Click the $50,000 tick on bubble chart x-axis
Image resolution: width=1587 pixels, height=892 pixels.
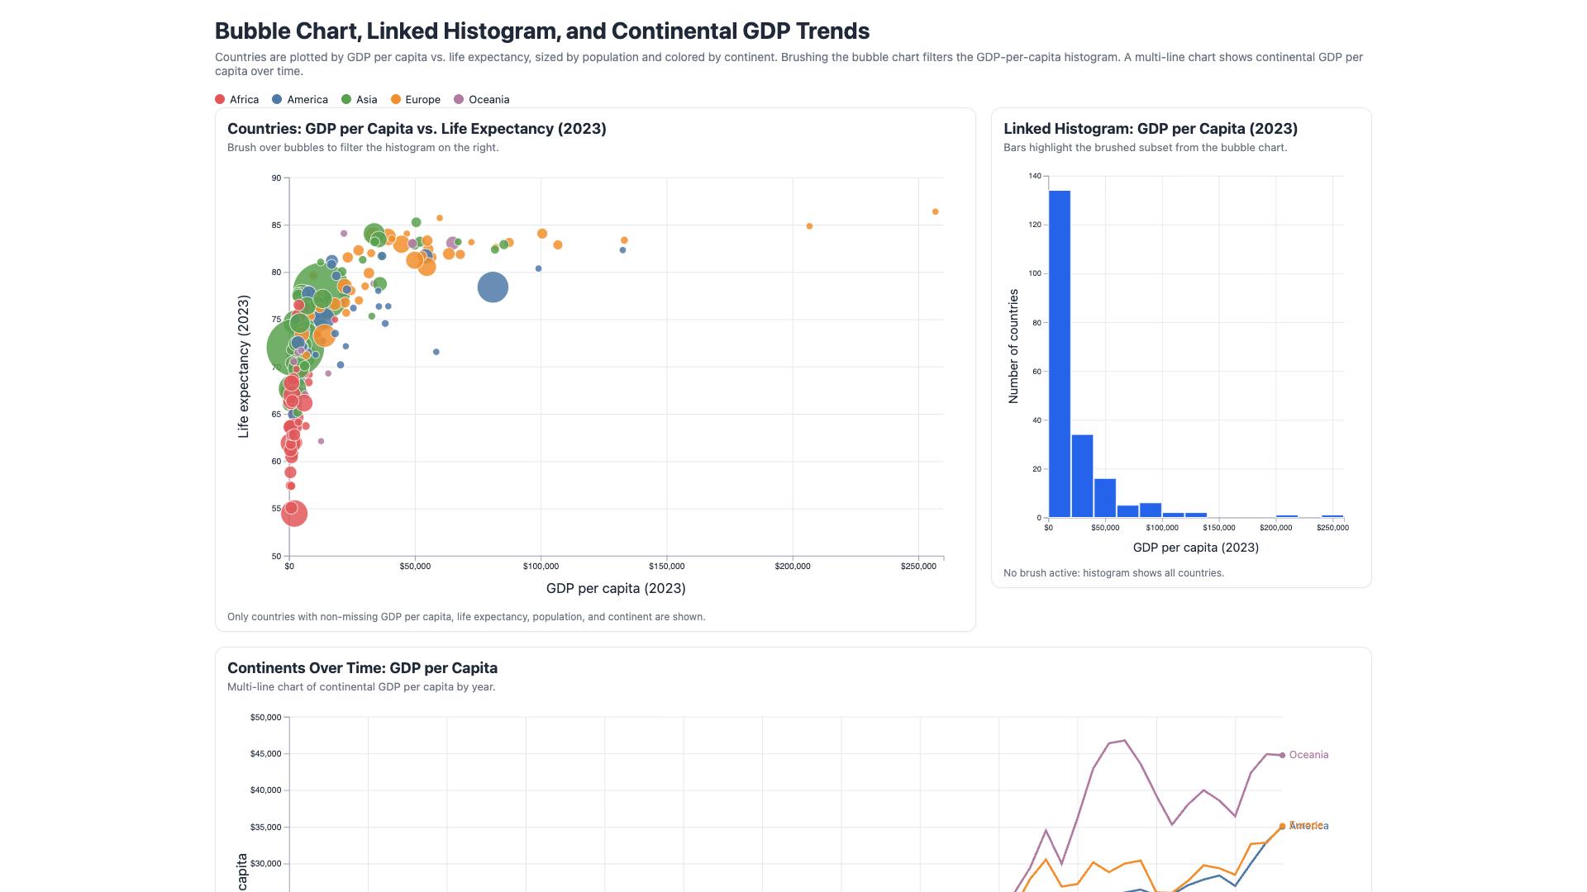(415, 566)
